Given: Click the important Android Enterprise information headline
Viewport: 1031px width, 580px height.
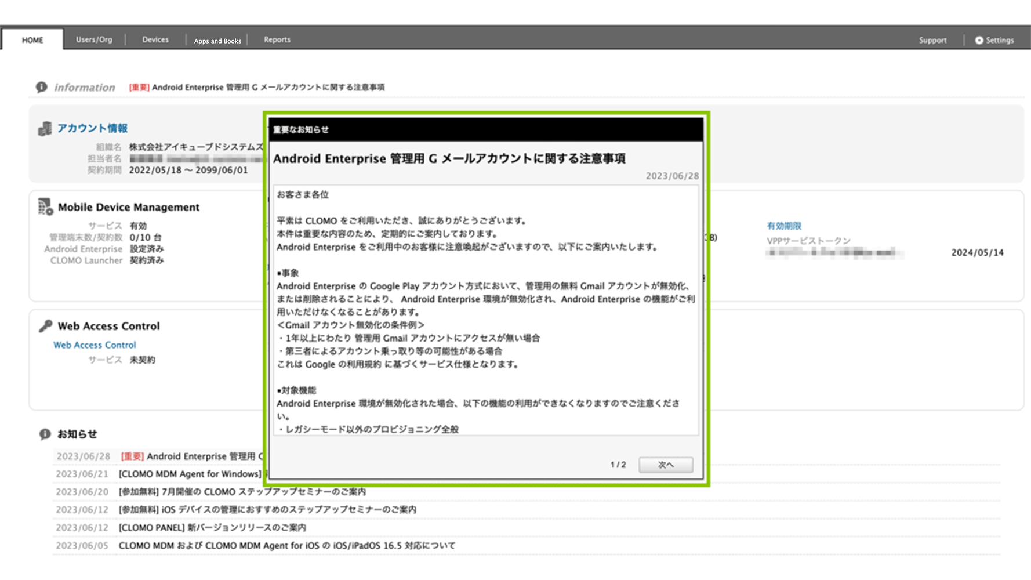Looking at the screenshot, I should 268,87.
